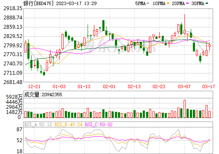This screenshot has height=154, width=219.
Task: Click the 成交量 volume label
Action: coord(32,95)
